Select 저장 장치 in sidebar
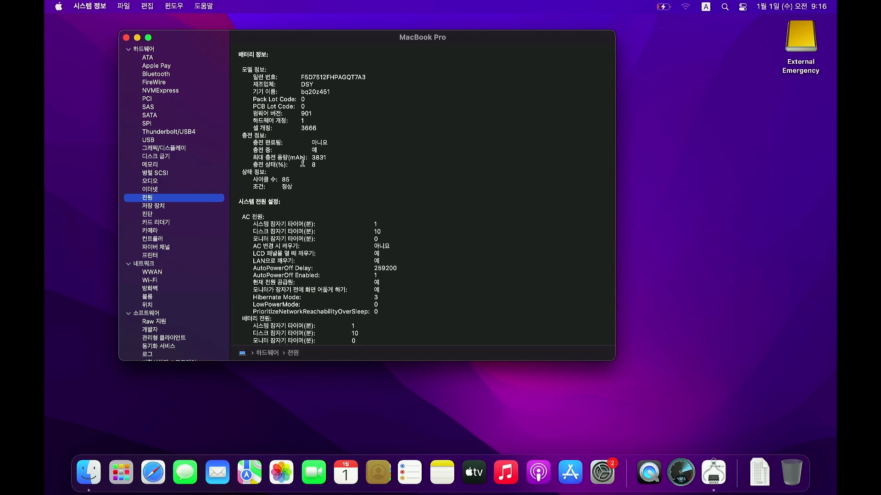Screen dimensions: 881x495 (153, 206)
